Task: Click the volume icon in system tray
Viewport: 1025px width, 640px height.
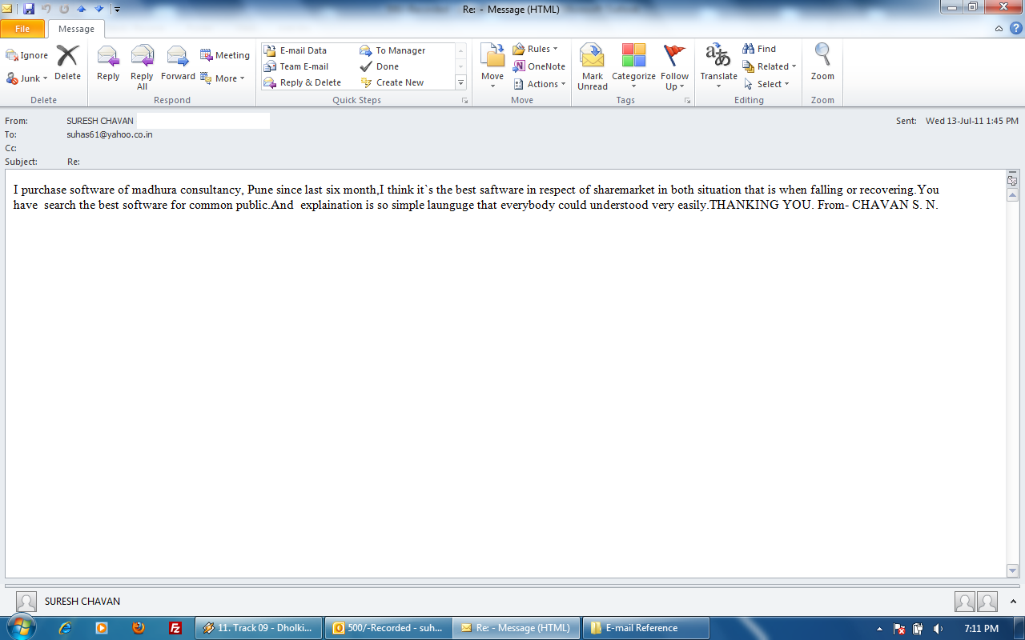Action: [937, 629]
